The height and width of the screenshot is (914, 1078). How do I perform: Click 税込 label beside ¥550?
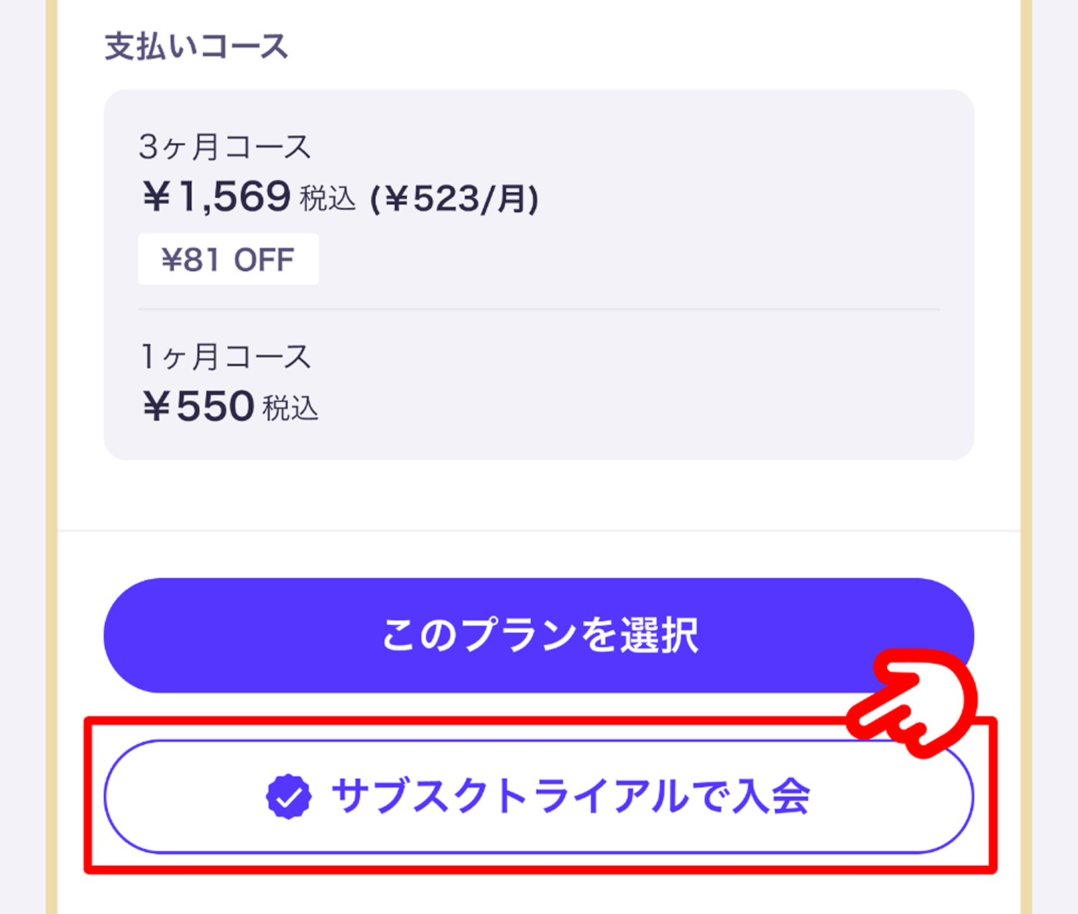click(x=290, y=409)
